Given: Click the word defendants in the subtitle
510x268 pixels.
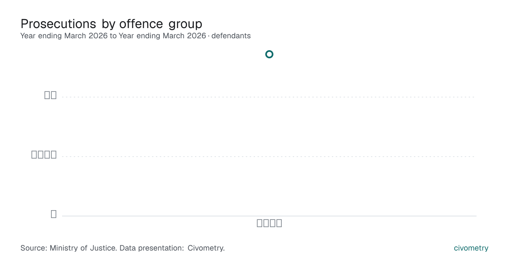Looking at the screenshot, I should coord(231,36).
